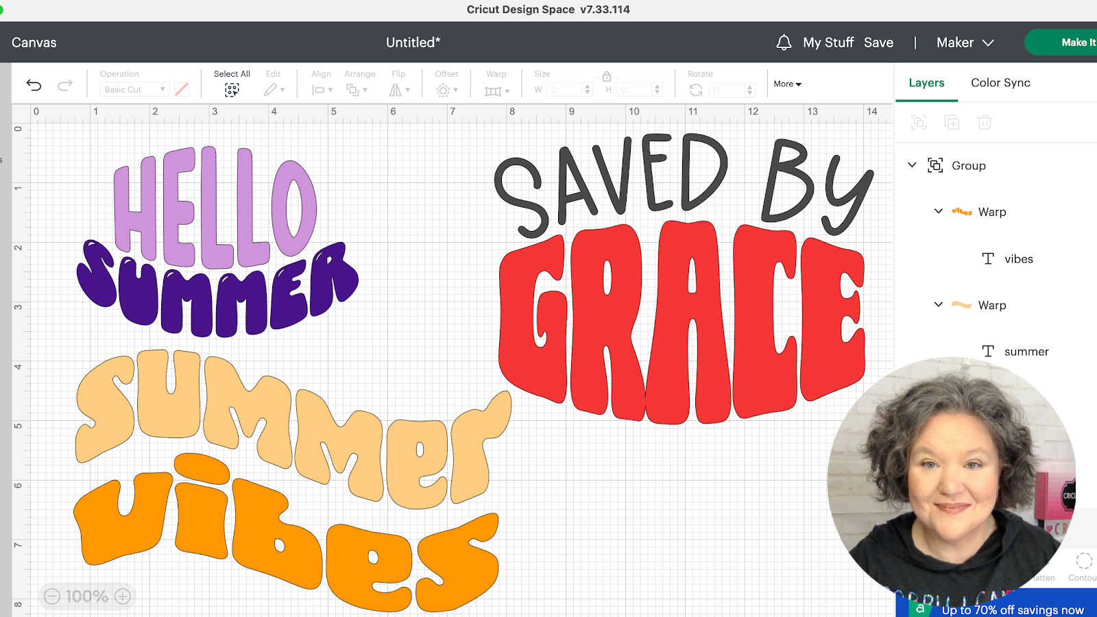This screenshot has width=1097, height=617.
Task: Toggle the size aspect ratio lock
Action: point(607,76)
